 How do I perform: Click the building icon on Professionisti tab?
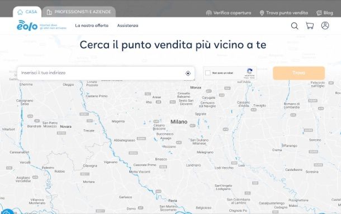(x=49, y=12)
